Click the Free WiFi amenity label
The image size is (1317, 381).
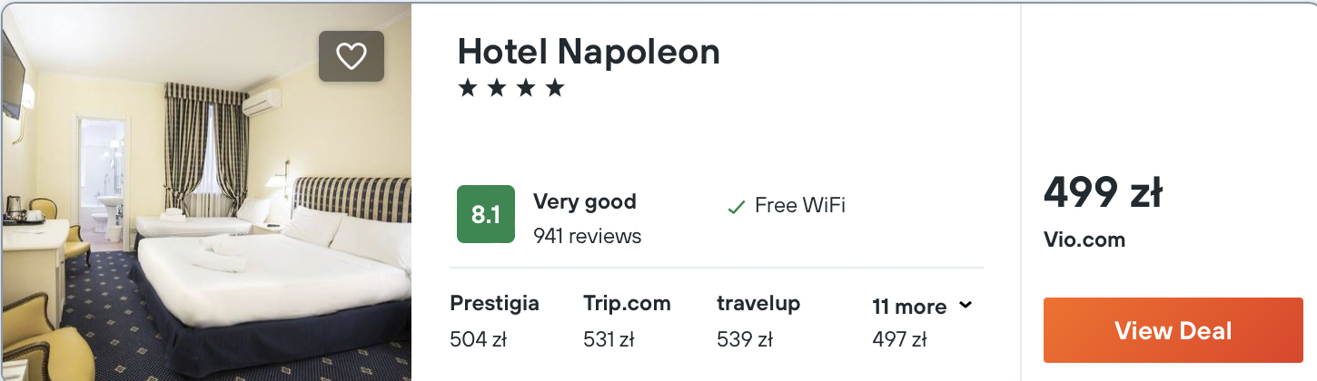(799, 205)
